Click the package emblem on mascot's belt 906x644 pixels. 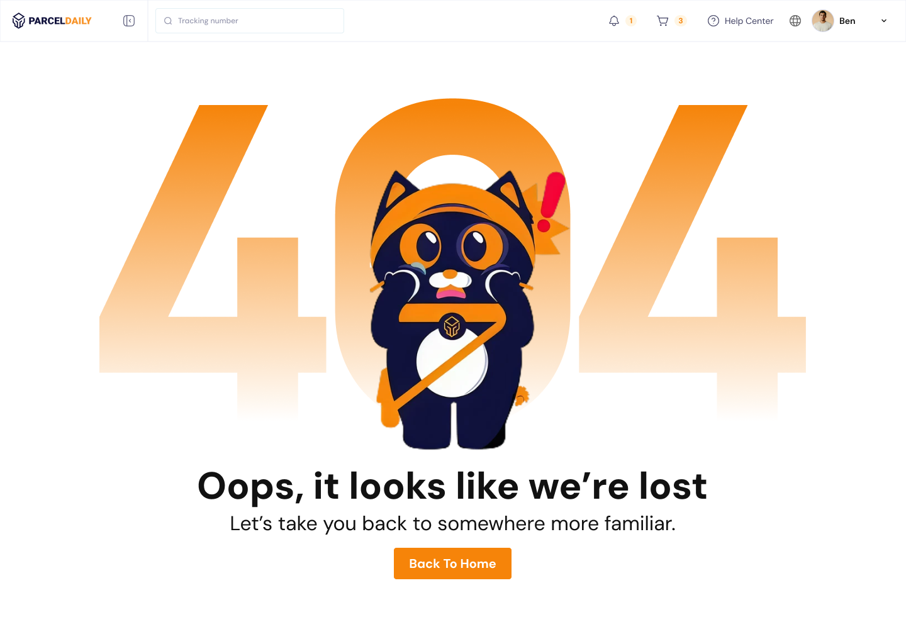(452, 326)
